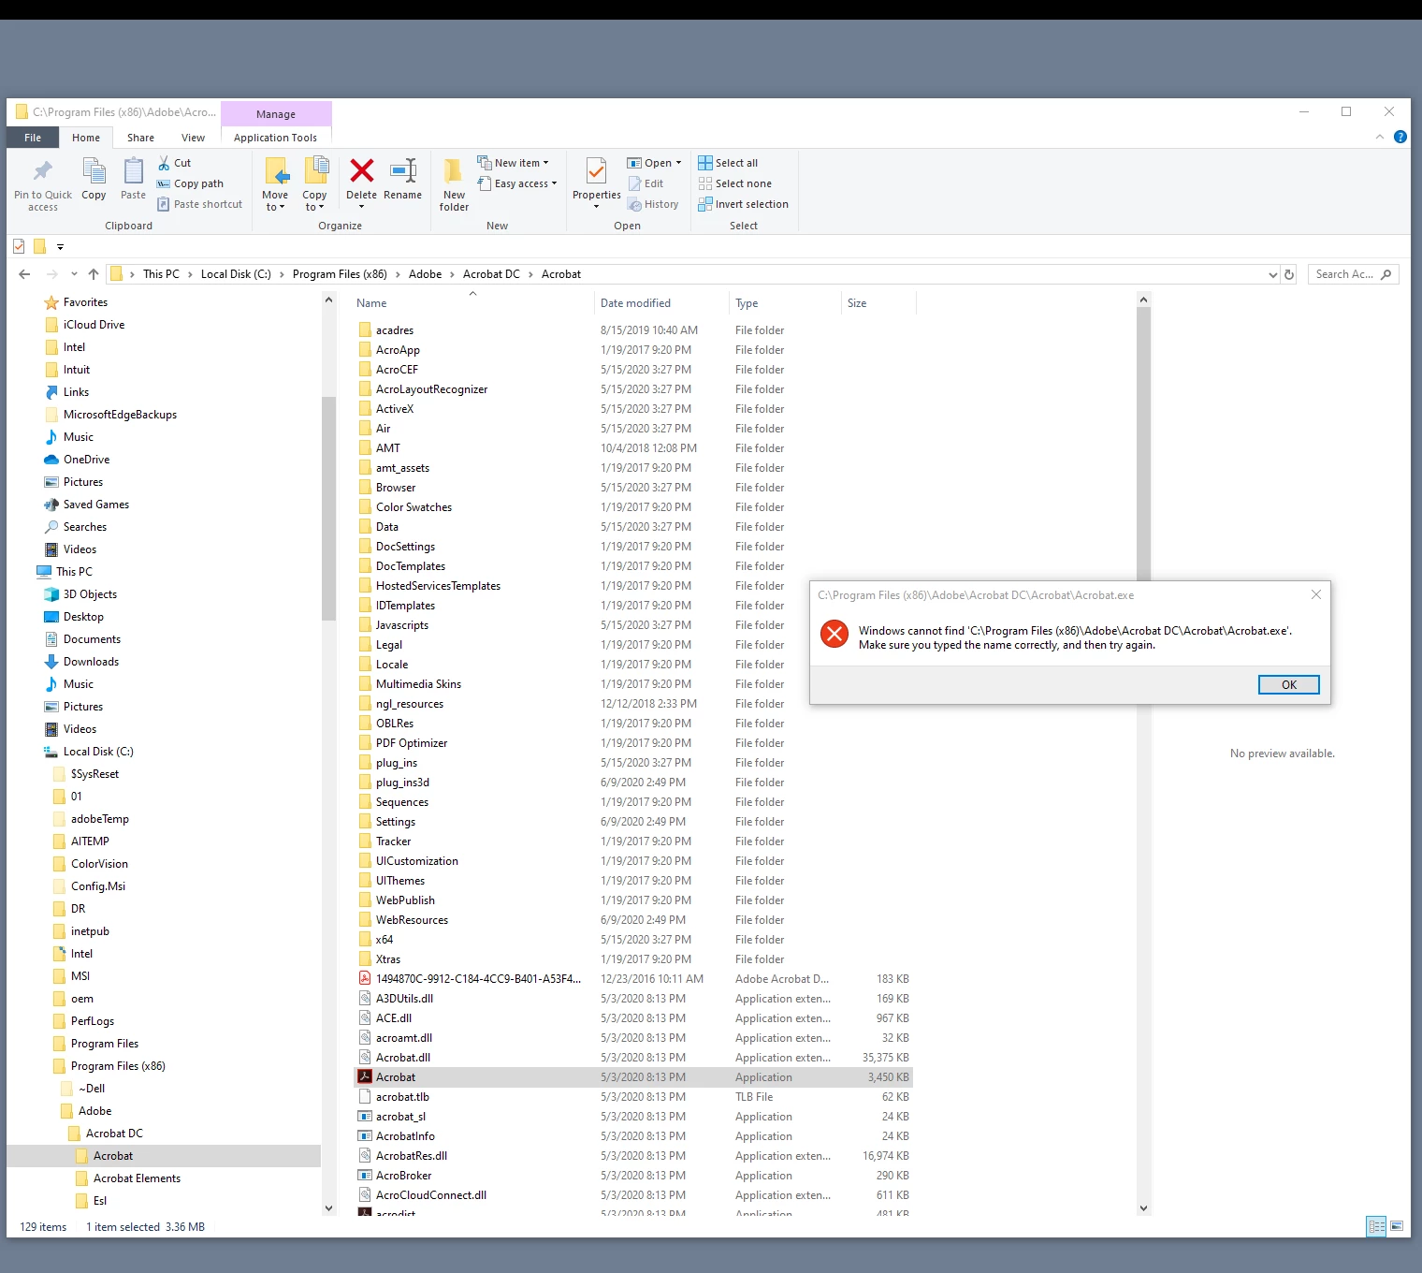The width and height of the screenshot is (1422, 1273).
Task: Click Pin to Quick access icon
Action: [43, 171]
